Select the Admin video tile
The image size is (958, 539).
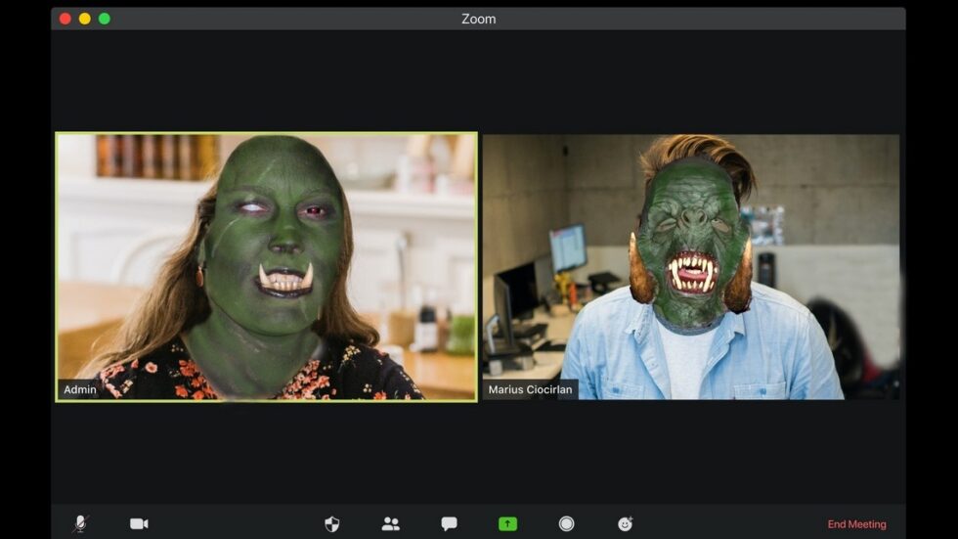266,266
